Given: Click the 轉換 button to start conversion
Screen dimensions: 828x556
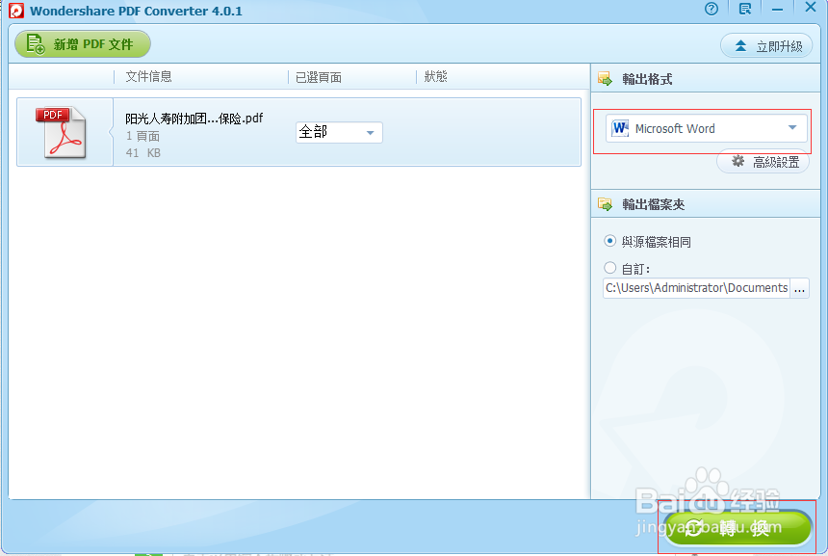Looking at the screenshot, I should pyautogui.click(x=736, y=528).
